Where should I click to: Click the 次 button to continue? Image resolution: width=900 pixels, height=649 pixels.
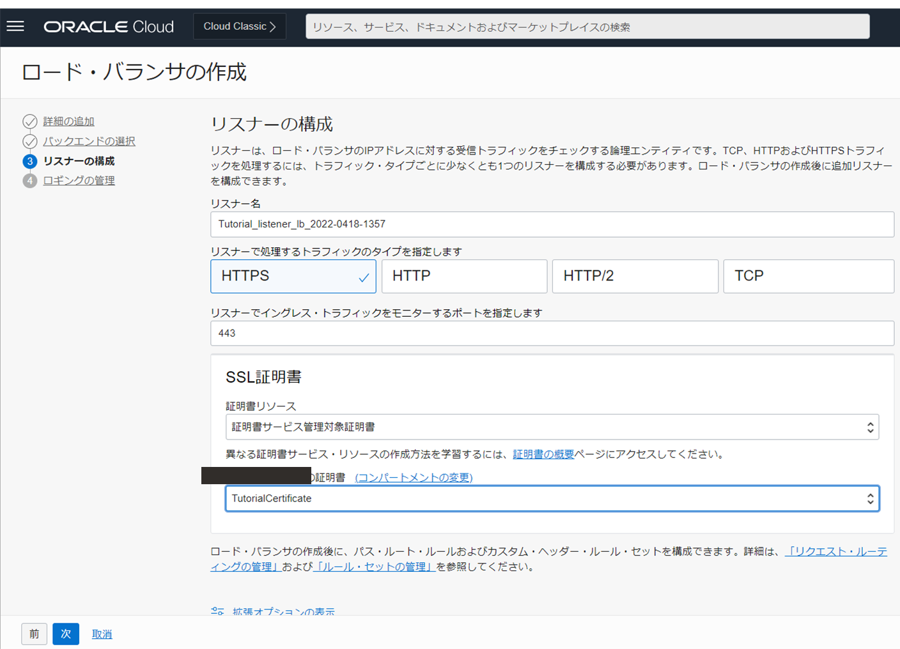pos(66,634)
